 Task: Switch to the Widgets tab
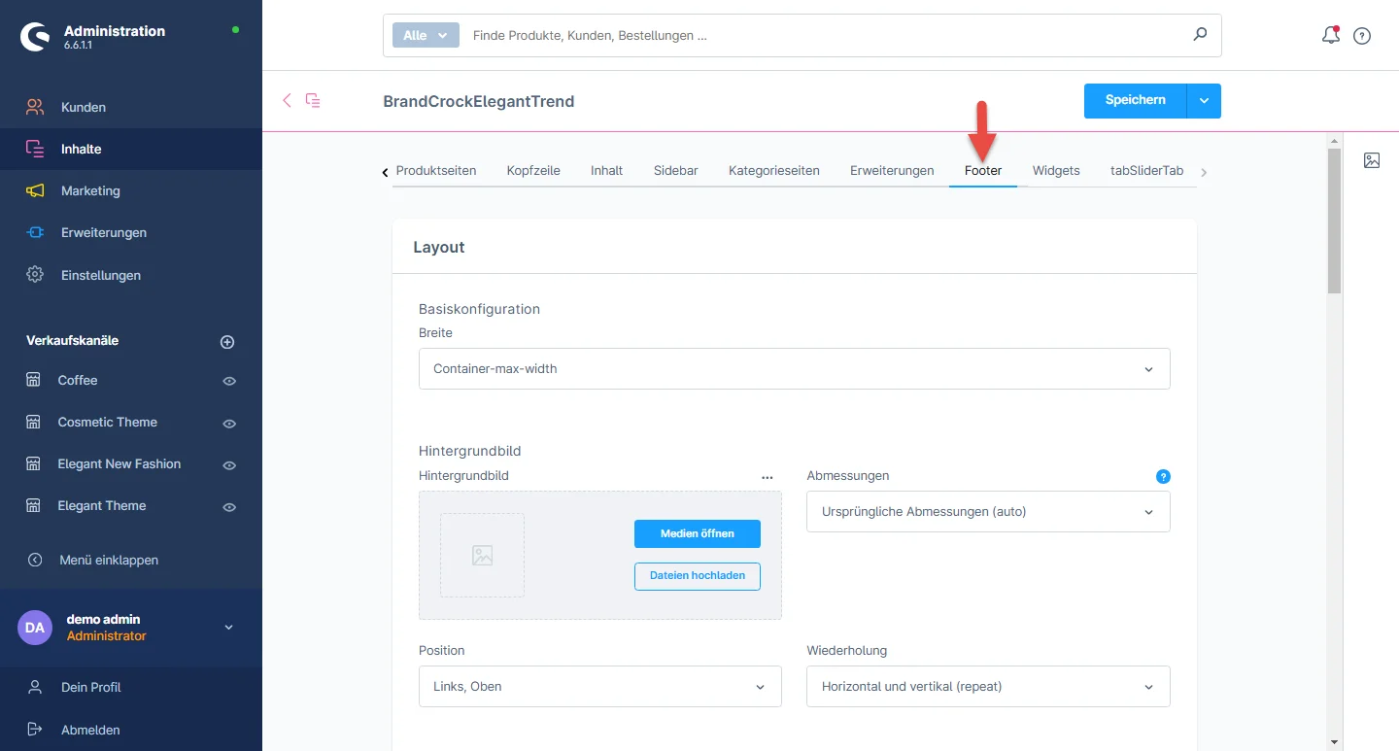point(1056,170)
